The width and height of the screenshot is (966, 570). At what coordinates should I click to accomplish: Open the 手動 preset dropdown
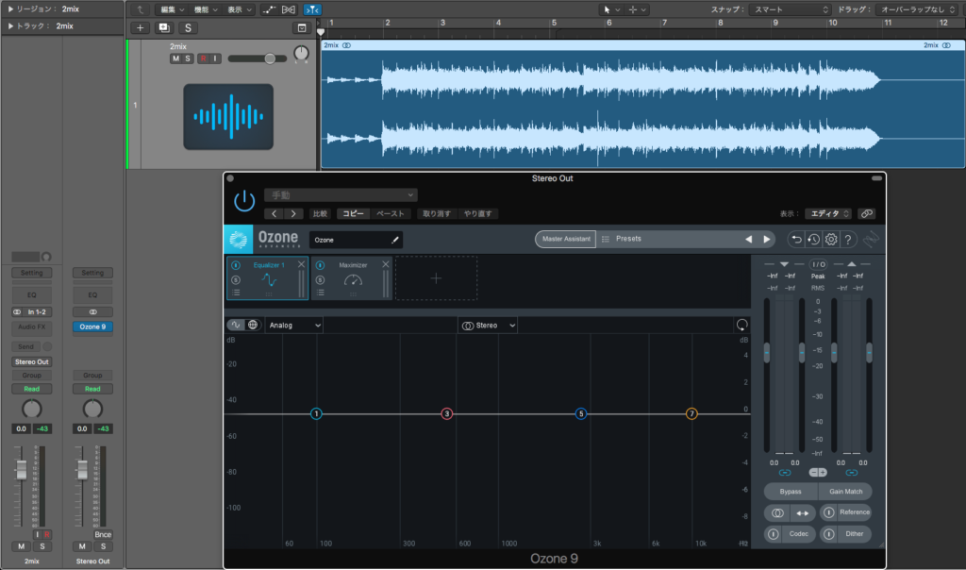point(341,195)
